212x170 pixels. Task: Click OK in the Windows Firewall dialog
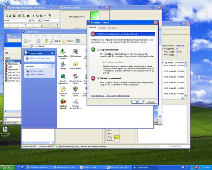pyautogui.click(x=137, y=102)
